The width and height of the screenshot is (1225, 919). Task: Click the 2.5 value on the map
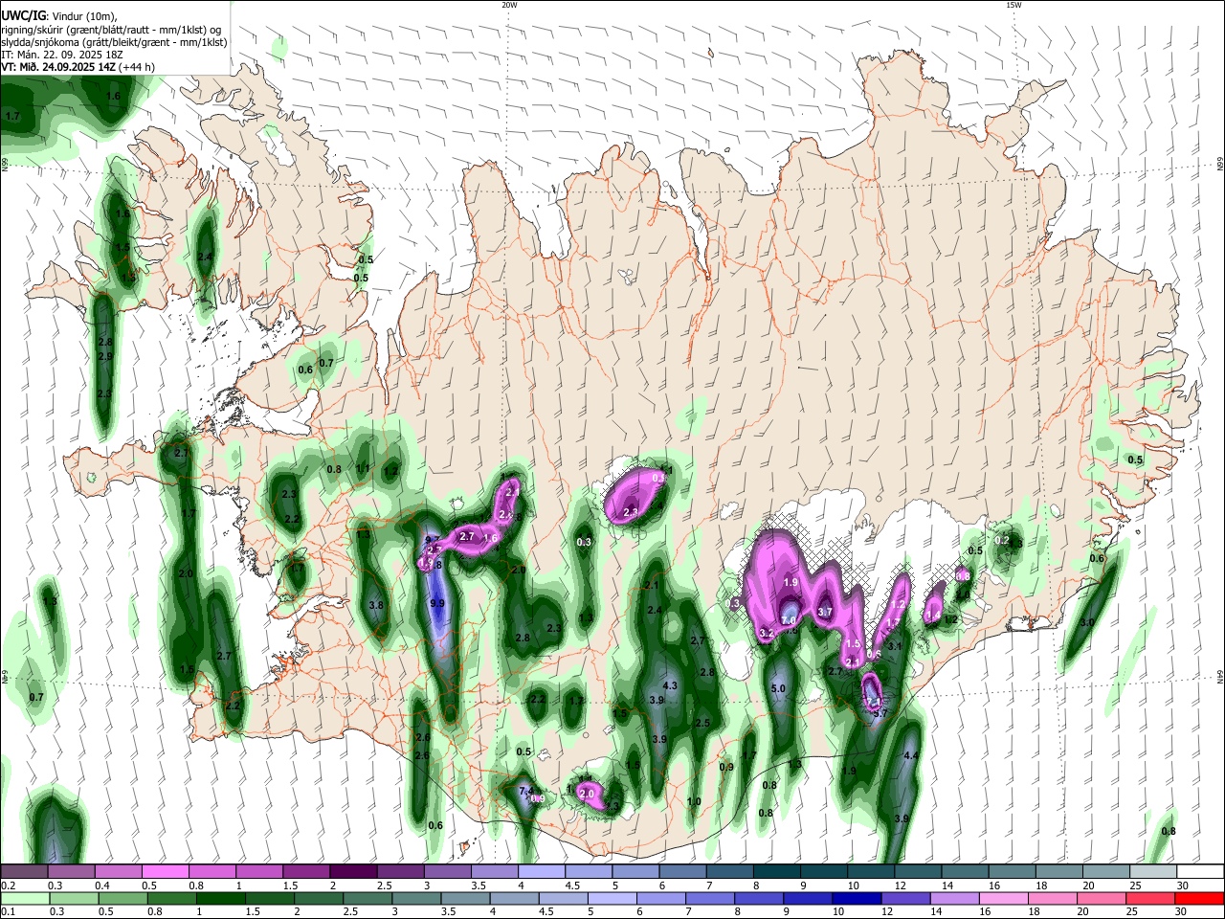[x=702, y=723]
